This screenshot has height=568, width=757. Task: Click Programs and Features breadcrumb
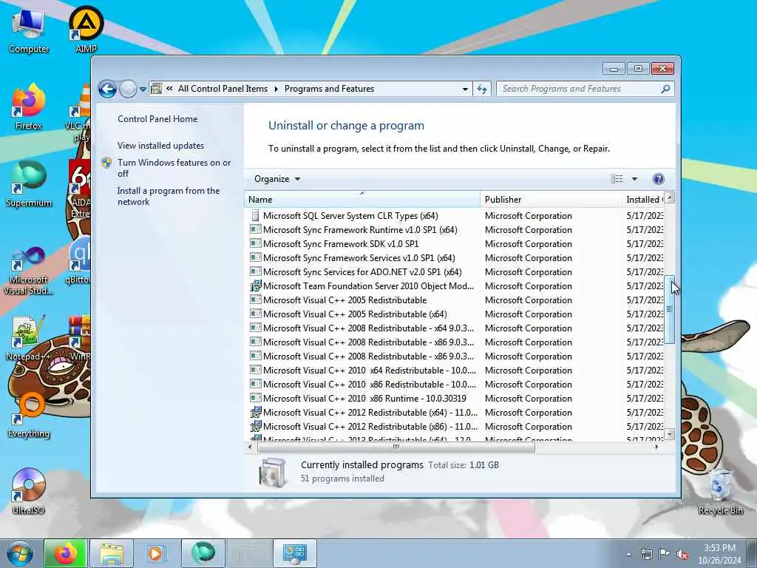(329, 89)
